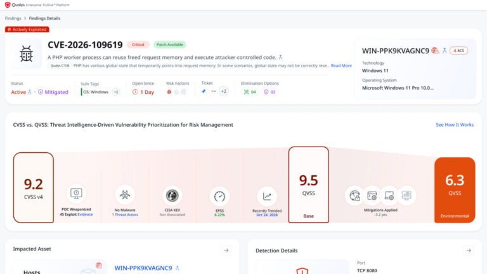
Task: Open the exploit Evidence link
Action: coord(85,214)
